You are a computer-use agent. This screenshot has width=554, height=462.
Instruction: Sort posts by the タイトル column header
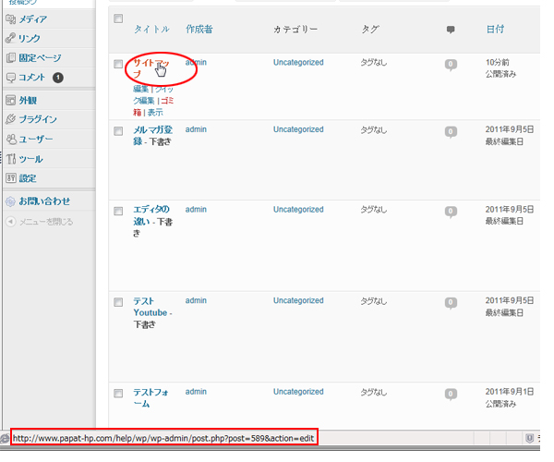[151, 30]
